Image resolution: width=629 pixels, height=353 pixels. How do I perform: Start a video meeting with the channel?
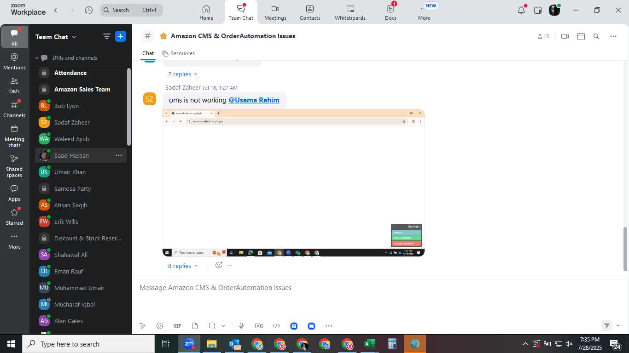coord(565,36)
